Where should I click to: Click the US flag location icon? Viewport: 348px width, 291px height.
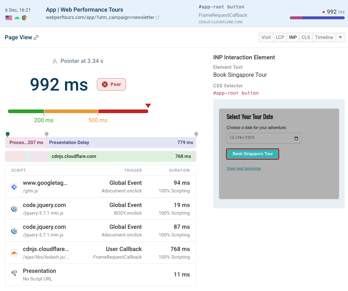8,17
